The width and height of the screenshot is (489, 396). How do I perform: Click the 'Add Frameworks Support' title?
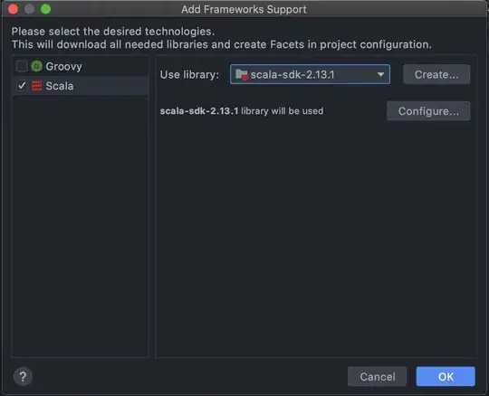(244, 9)
